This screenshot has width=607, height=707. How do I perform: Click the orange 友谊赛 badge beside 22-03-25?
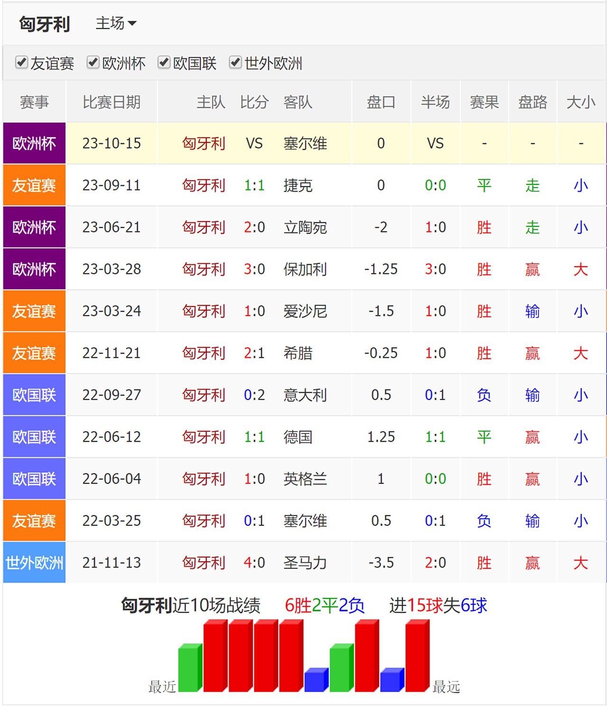(x=34, y=521)
